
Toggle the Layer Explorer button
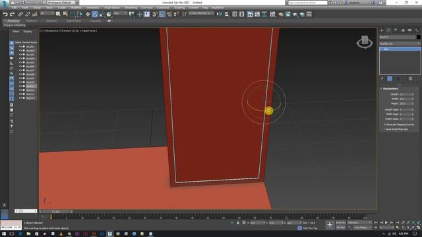tap(242, 14)
